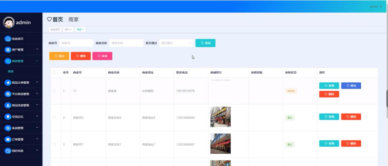Click 查看 for 商家名称8
Image resolution: width=388 pixels, height=166 pixels.
329,117
